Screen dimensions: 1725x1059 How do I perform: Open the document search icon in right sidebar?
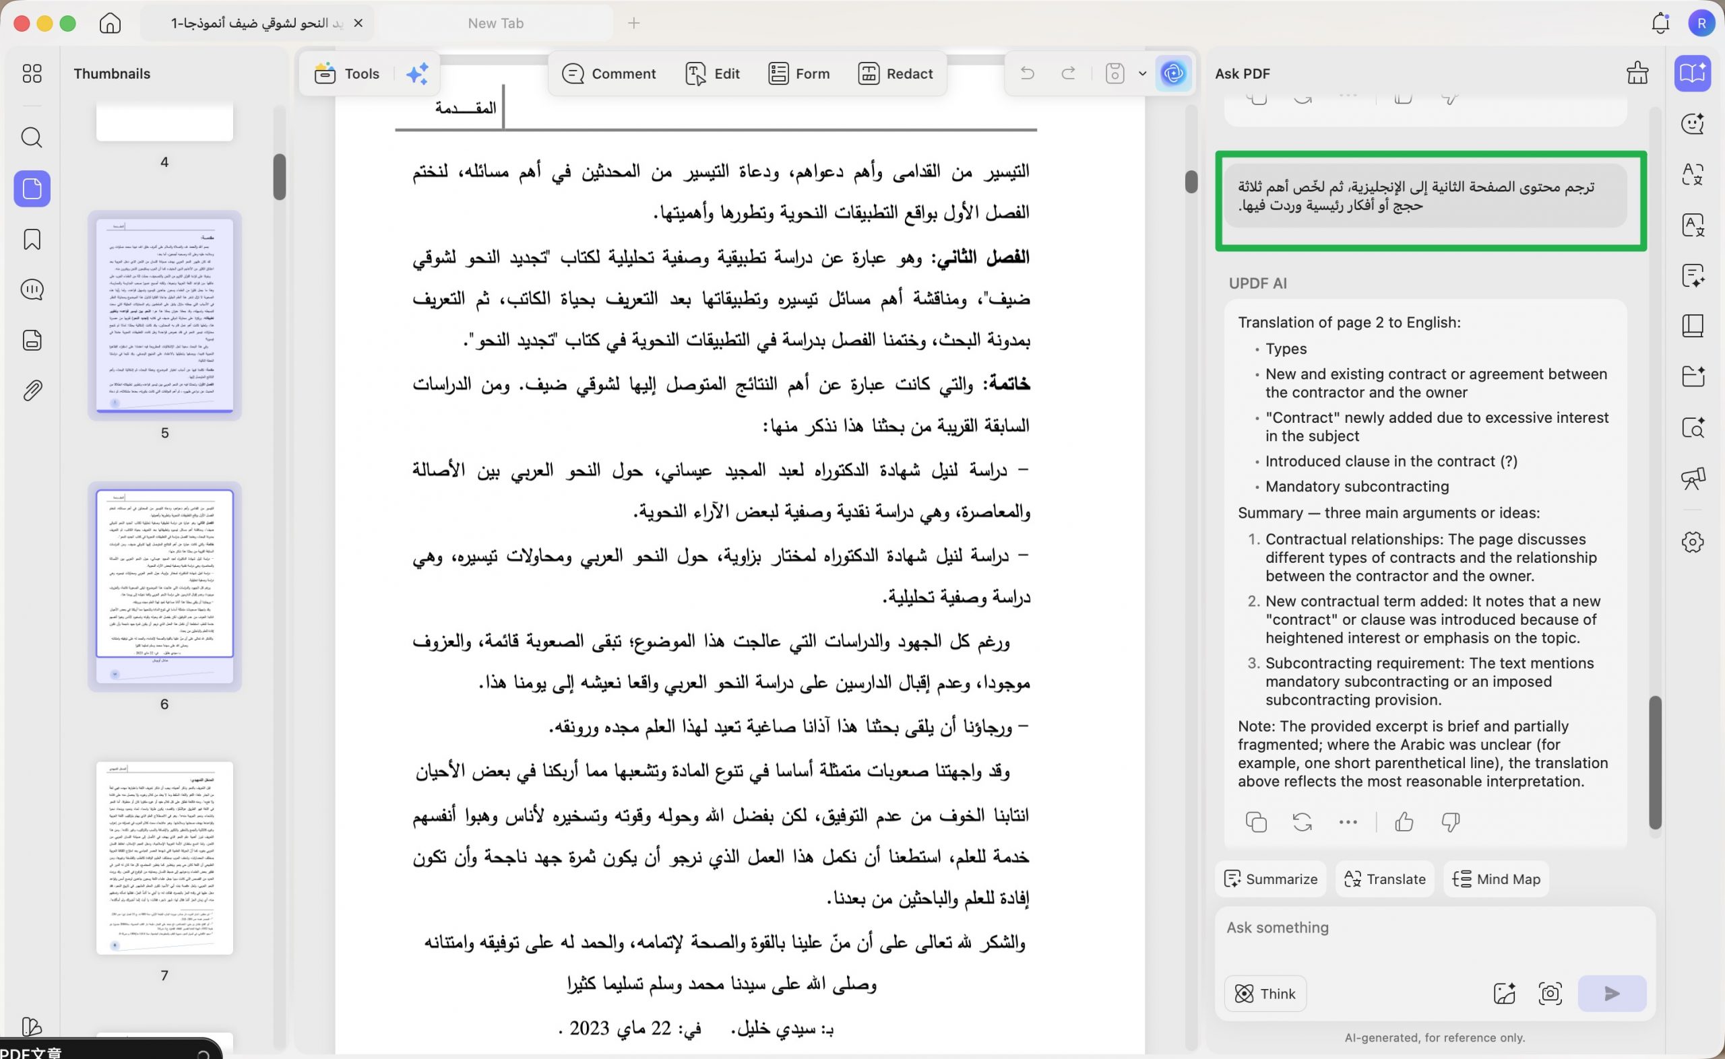[x=1693, y=428]
